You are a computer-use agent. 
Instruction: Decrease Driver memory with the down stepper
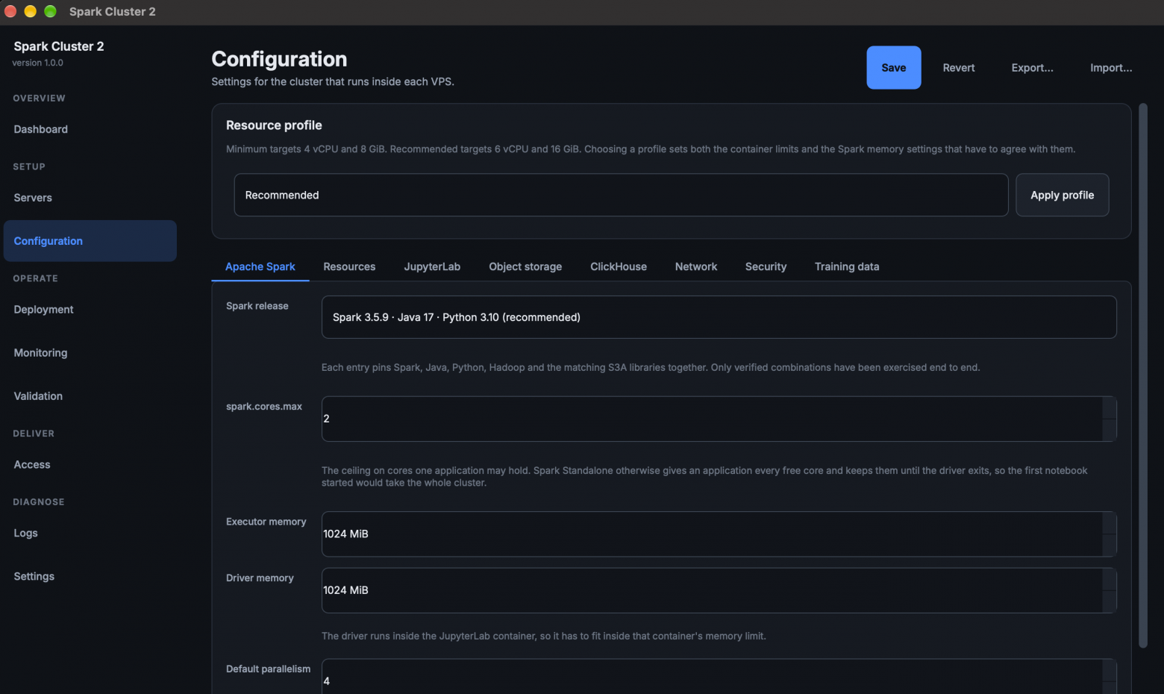coord(1110,601)
